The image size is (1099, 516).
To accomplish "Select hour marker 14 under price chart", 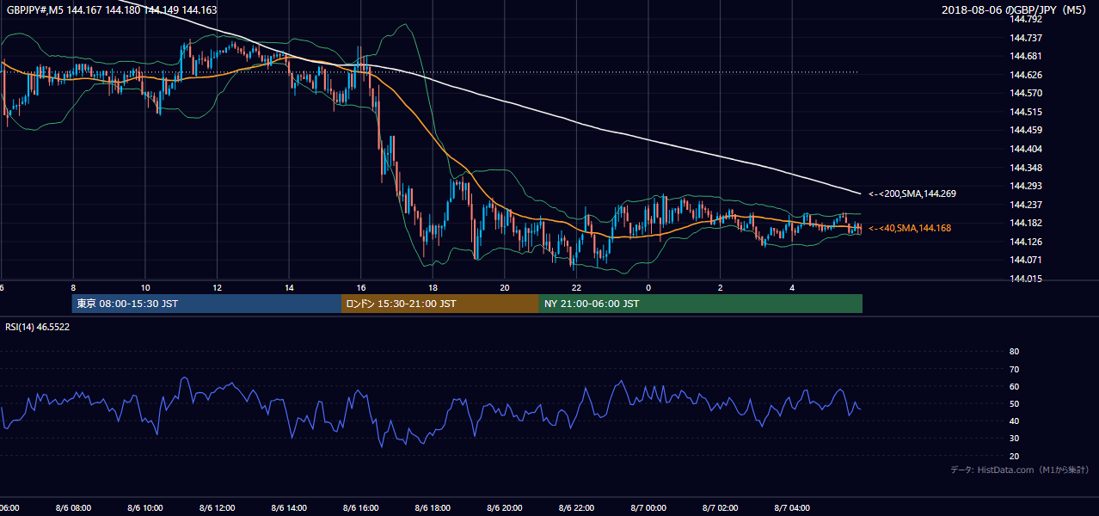I will click(x=289, y=287).
